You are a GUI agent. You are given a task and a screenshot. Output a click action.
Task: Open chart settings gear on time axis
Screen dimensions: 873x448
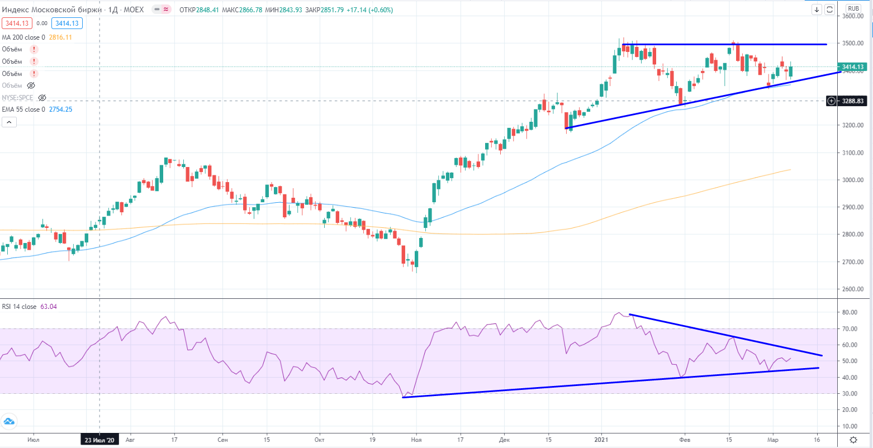(853, 440)
